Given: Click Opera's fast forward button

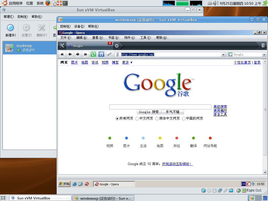Looking at the screenshot, I should (86, 54).
